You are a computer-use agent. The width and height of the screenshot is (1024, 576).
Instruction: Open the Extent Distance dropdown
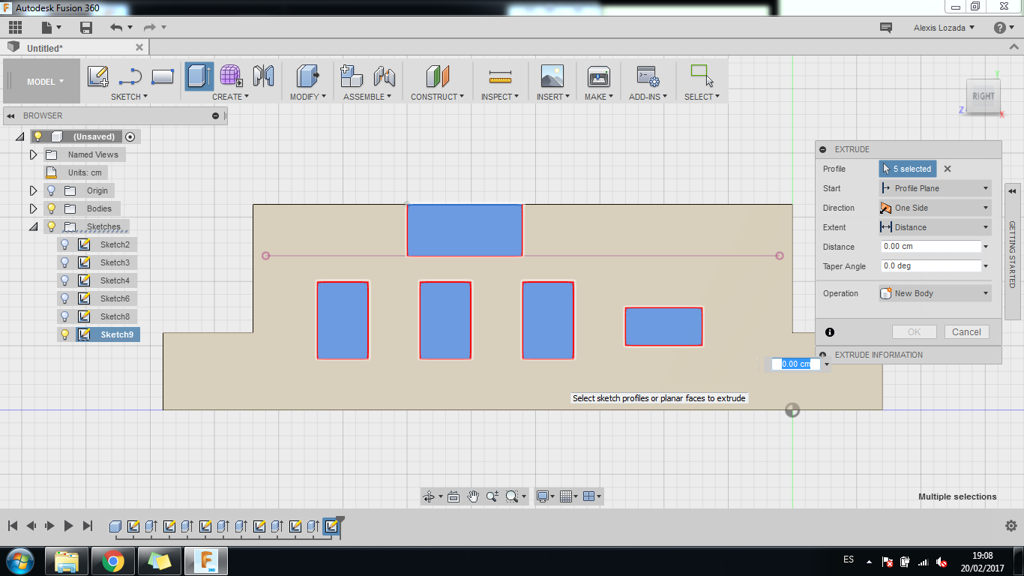coord(935,227)
